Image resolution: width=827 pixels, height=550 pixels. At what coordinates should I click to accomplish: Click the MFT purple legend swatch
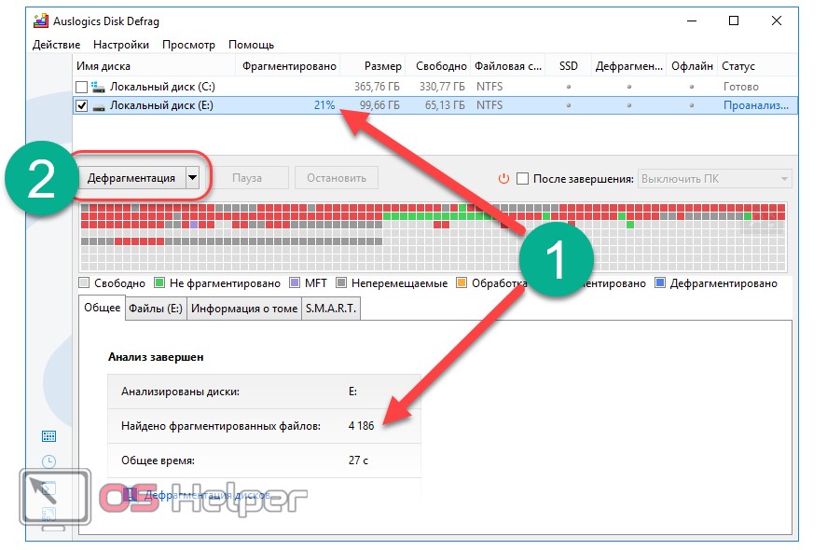point(295,283)
